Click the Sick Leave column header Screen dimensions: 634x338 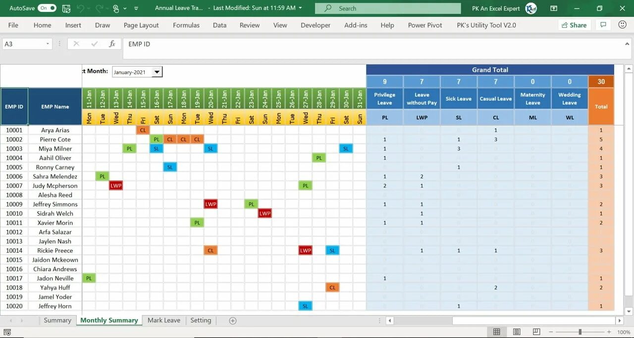(x=459, y=99)
